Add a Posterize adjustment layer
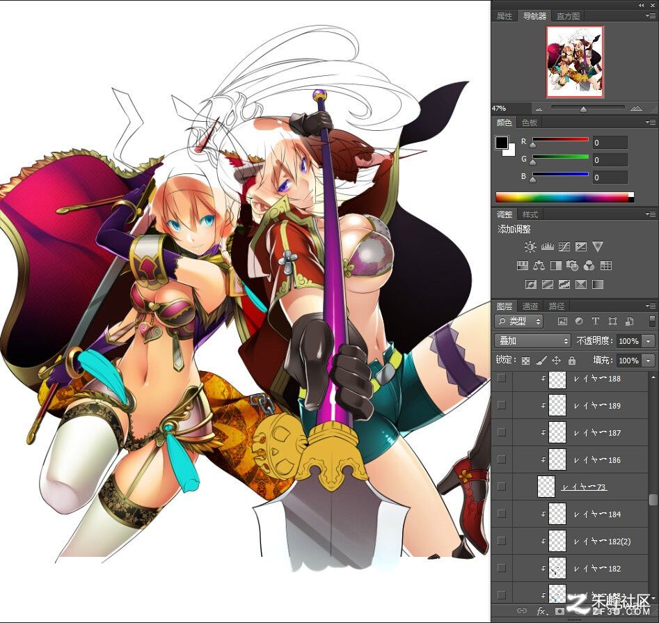Viewport: 659px width, 623px height. pyautogui.click(x=547, y=285)
